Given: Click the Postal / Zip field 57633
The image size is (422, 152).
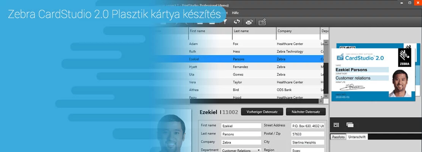Looking at the screenshot, I should click(x=308, y=134).
